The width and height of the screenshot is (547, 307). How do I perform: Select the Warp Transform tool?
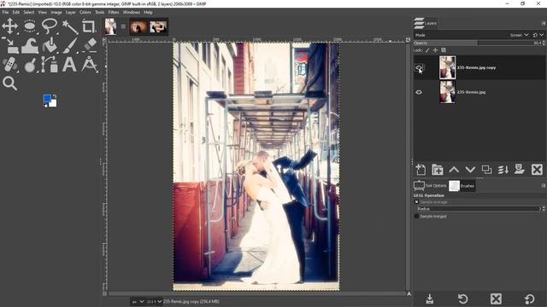click(30, 46)
